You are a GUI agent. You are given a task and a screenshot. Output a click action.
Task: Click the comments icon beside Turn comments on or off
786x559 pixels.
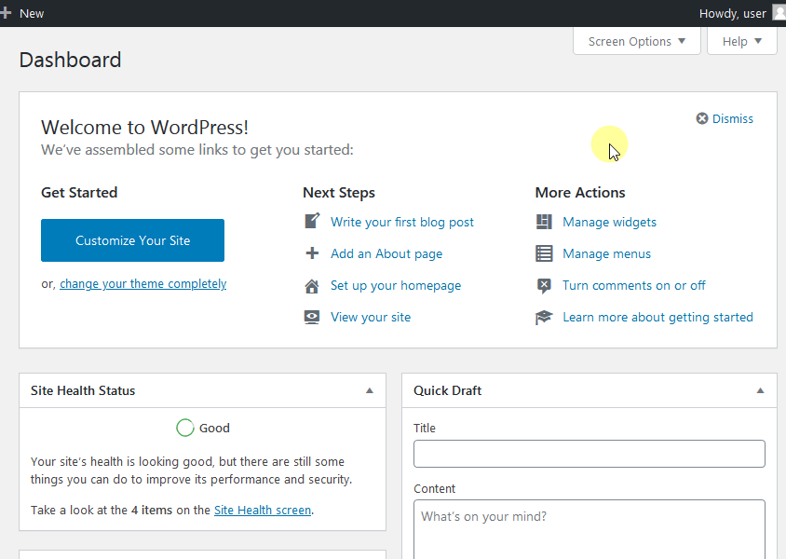544,286
